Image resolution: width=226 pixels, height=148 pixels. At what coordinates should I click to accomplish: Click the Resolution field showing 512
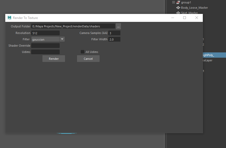click(x=45, y=33)
